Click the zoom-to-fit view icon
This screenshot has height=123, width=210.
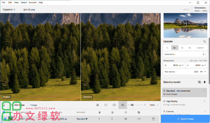98,105
